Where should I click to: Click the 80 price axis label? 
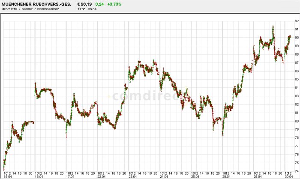[297, 121]
